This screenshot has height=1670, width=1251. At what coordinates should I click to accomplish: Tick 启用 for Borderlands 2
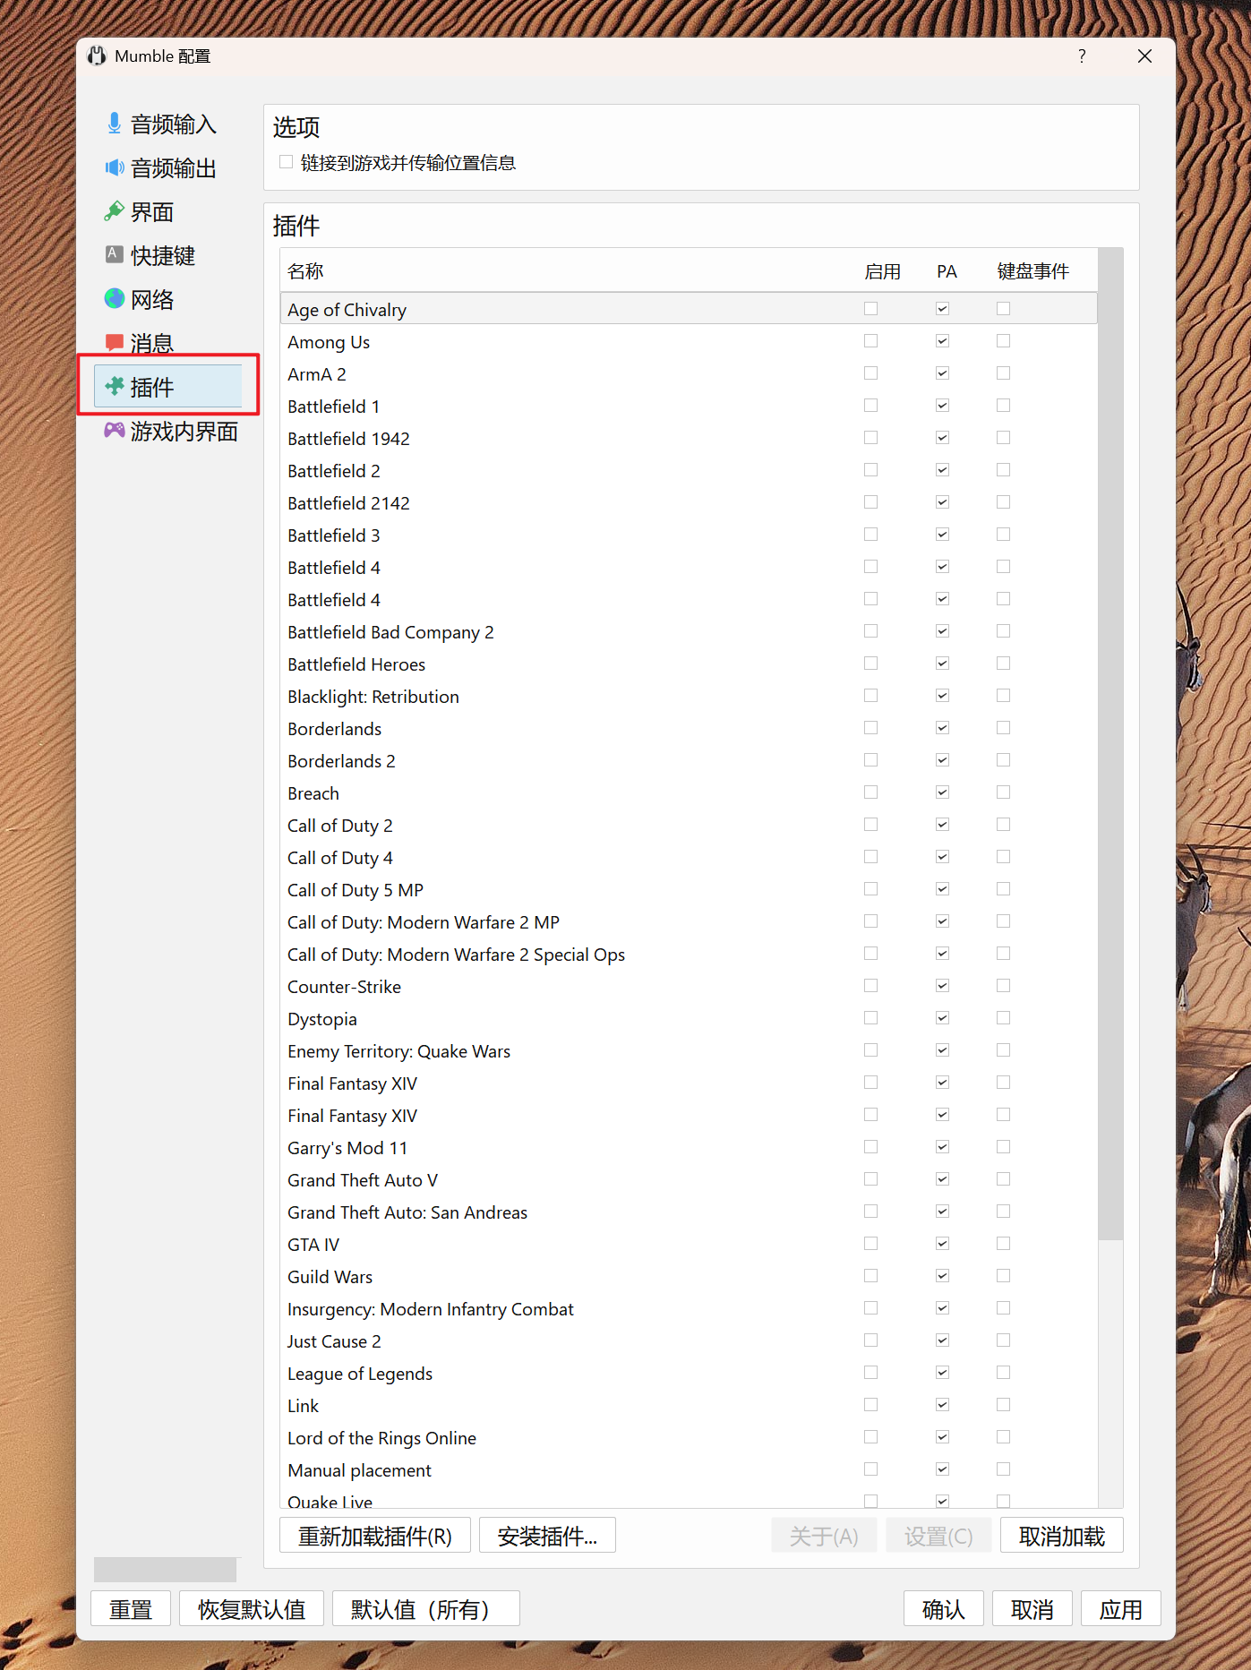pyautogui.click(x=870, y=760)
